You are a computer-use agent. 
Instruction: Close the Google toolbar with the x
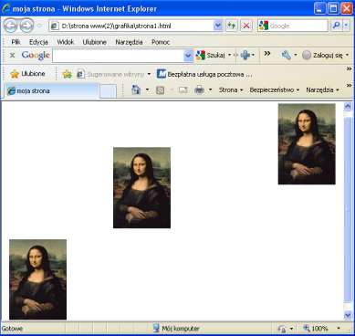point(12,55)
